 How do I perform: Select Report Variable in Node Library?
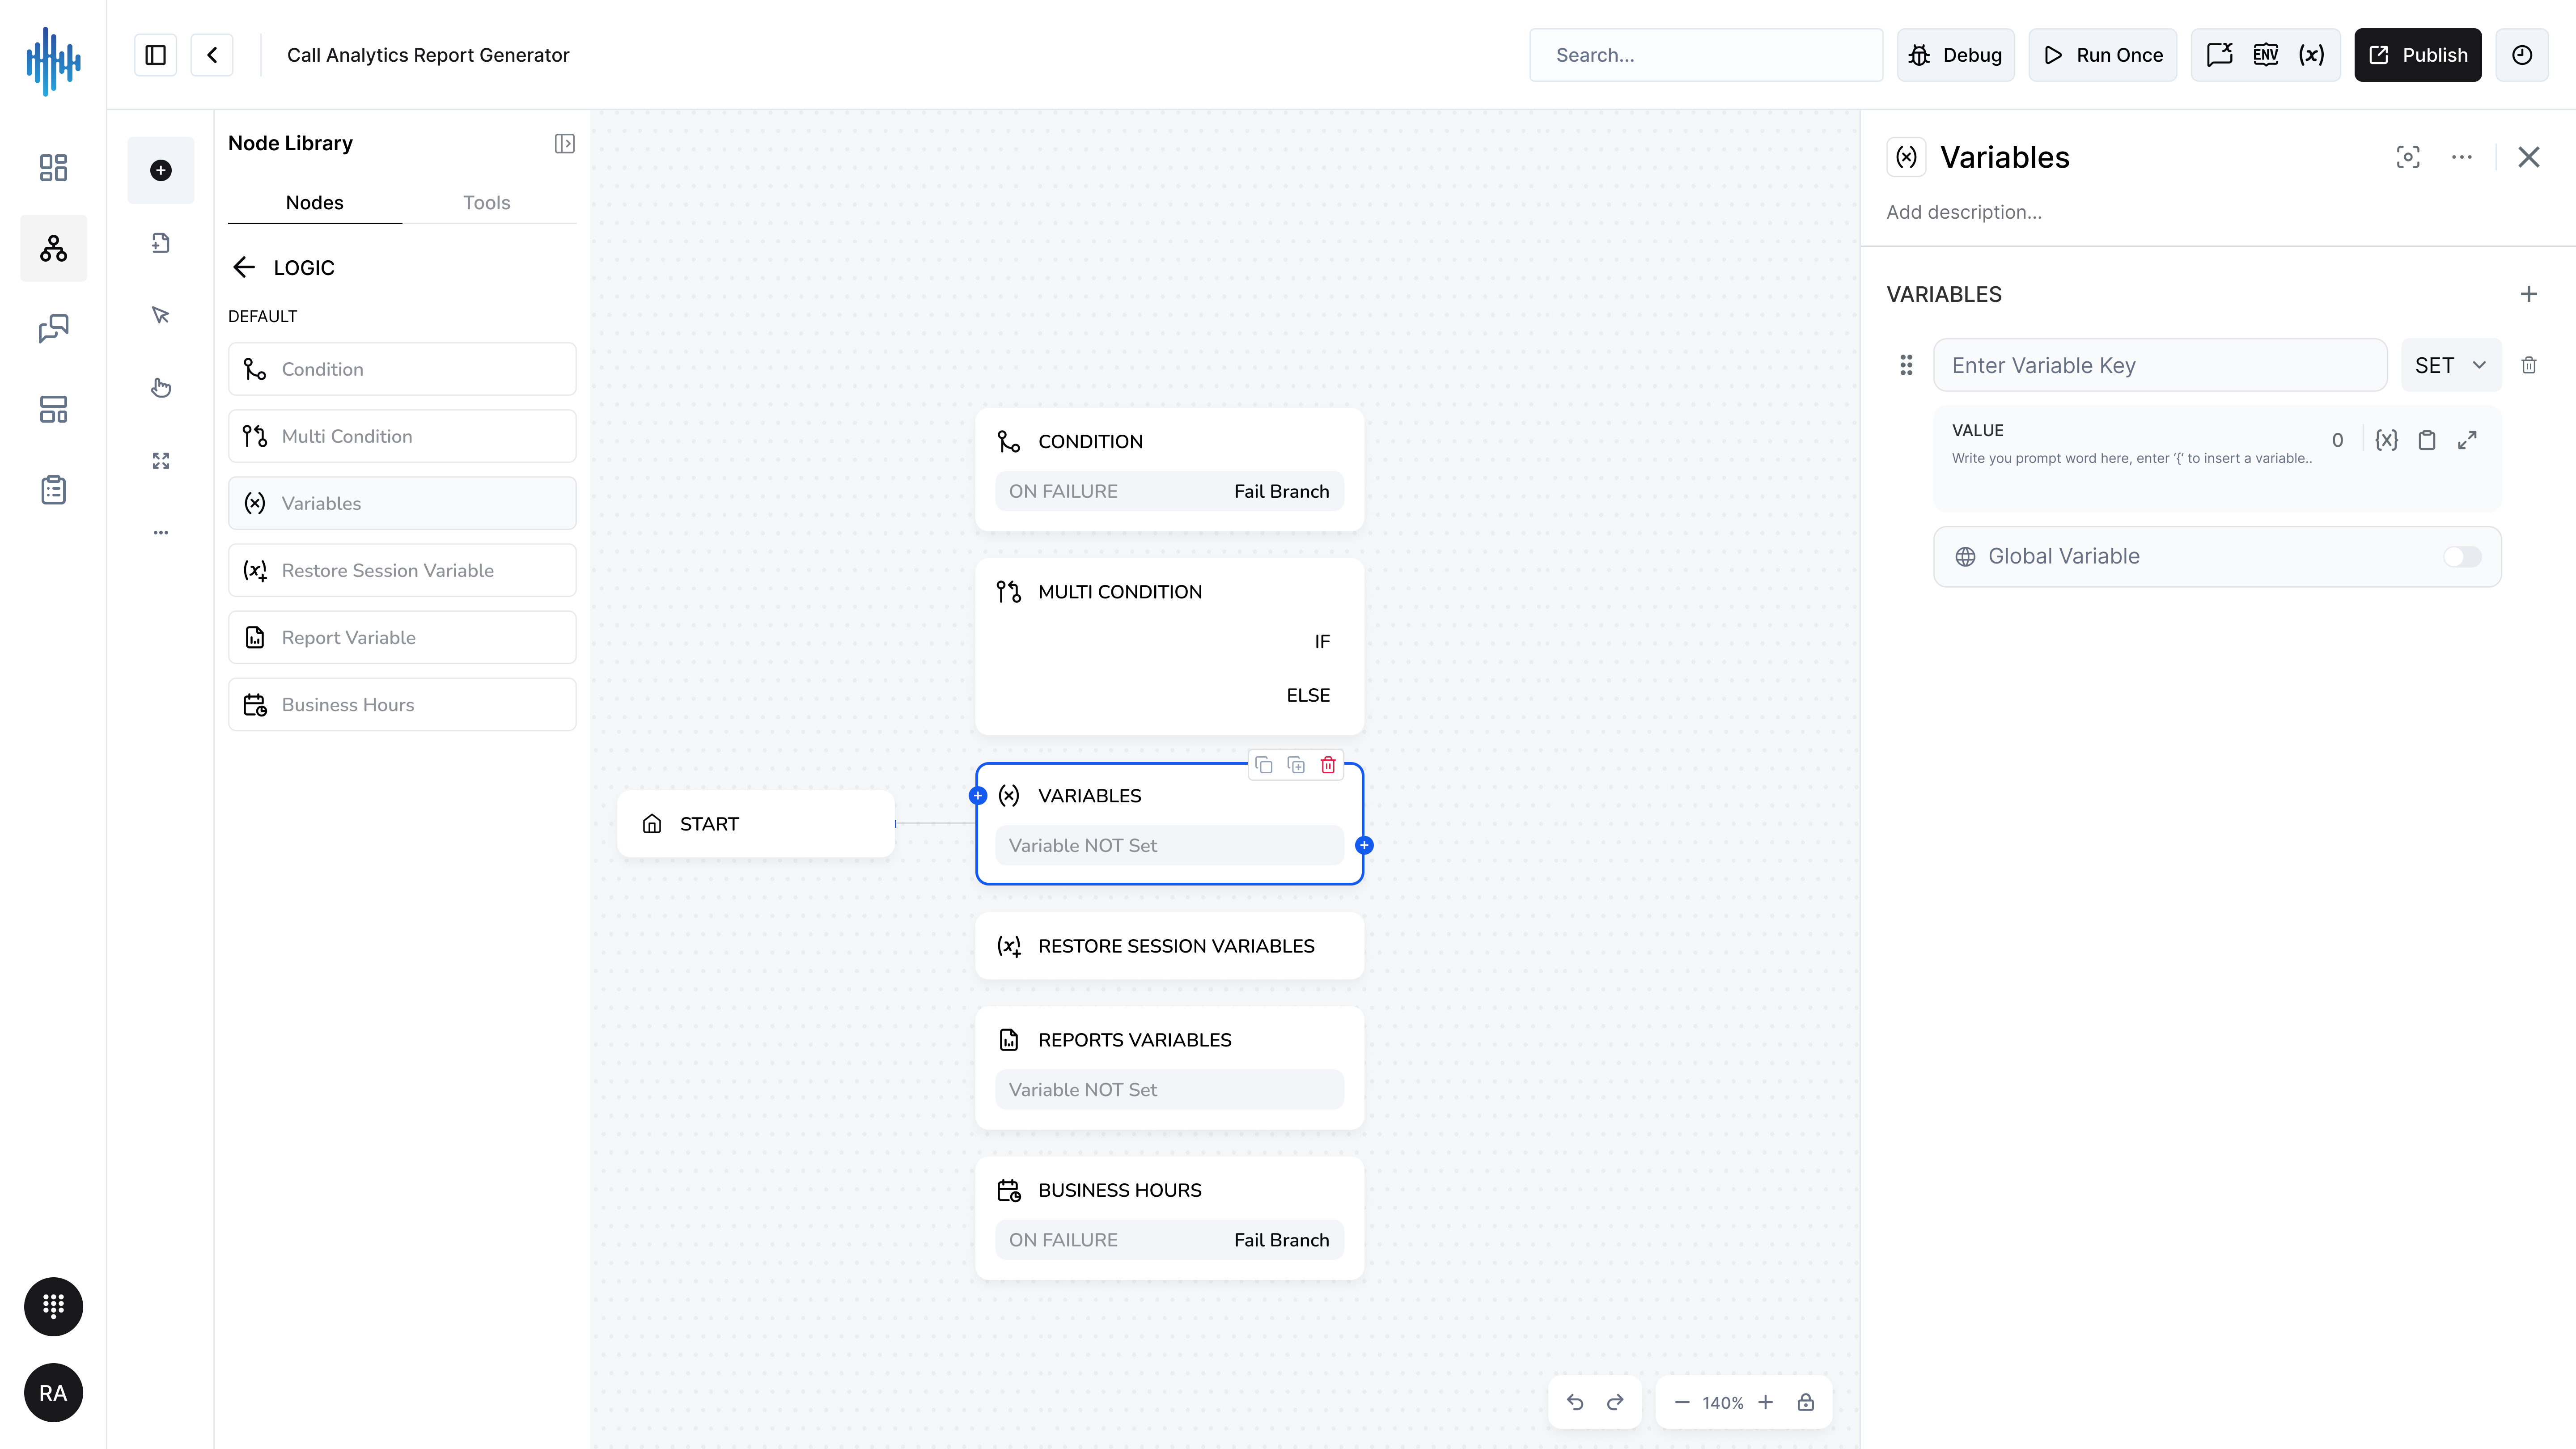(x=402, y=637)
